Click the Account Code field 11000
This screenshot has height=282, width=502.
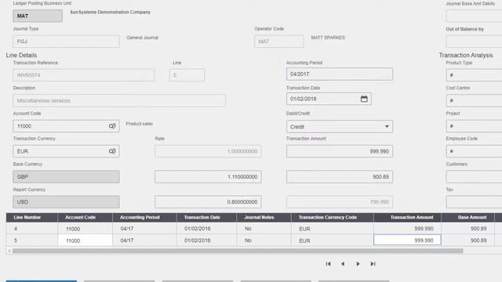(66, 126)
